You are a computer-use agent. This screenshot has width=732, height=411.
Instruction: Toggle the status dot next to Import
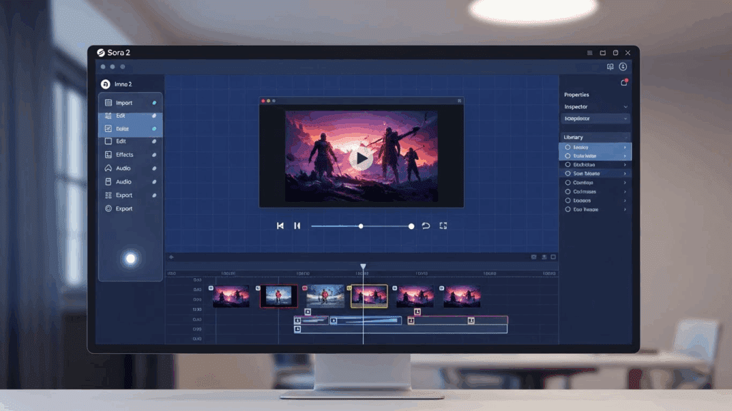154,103
